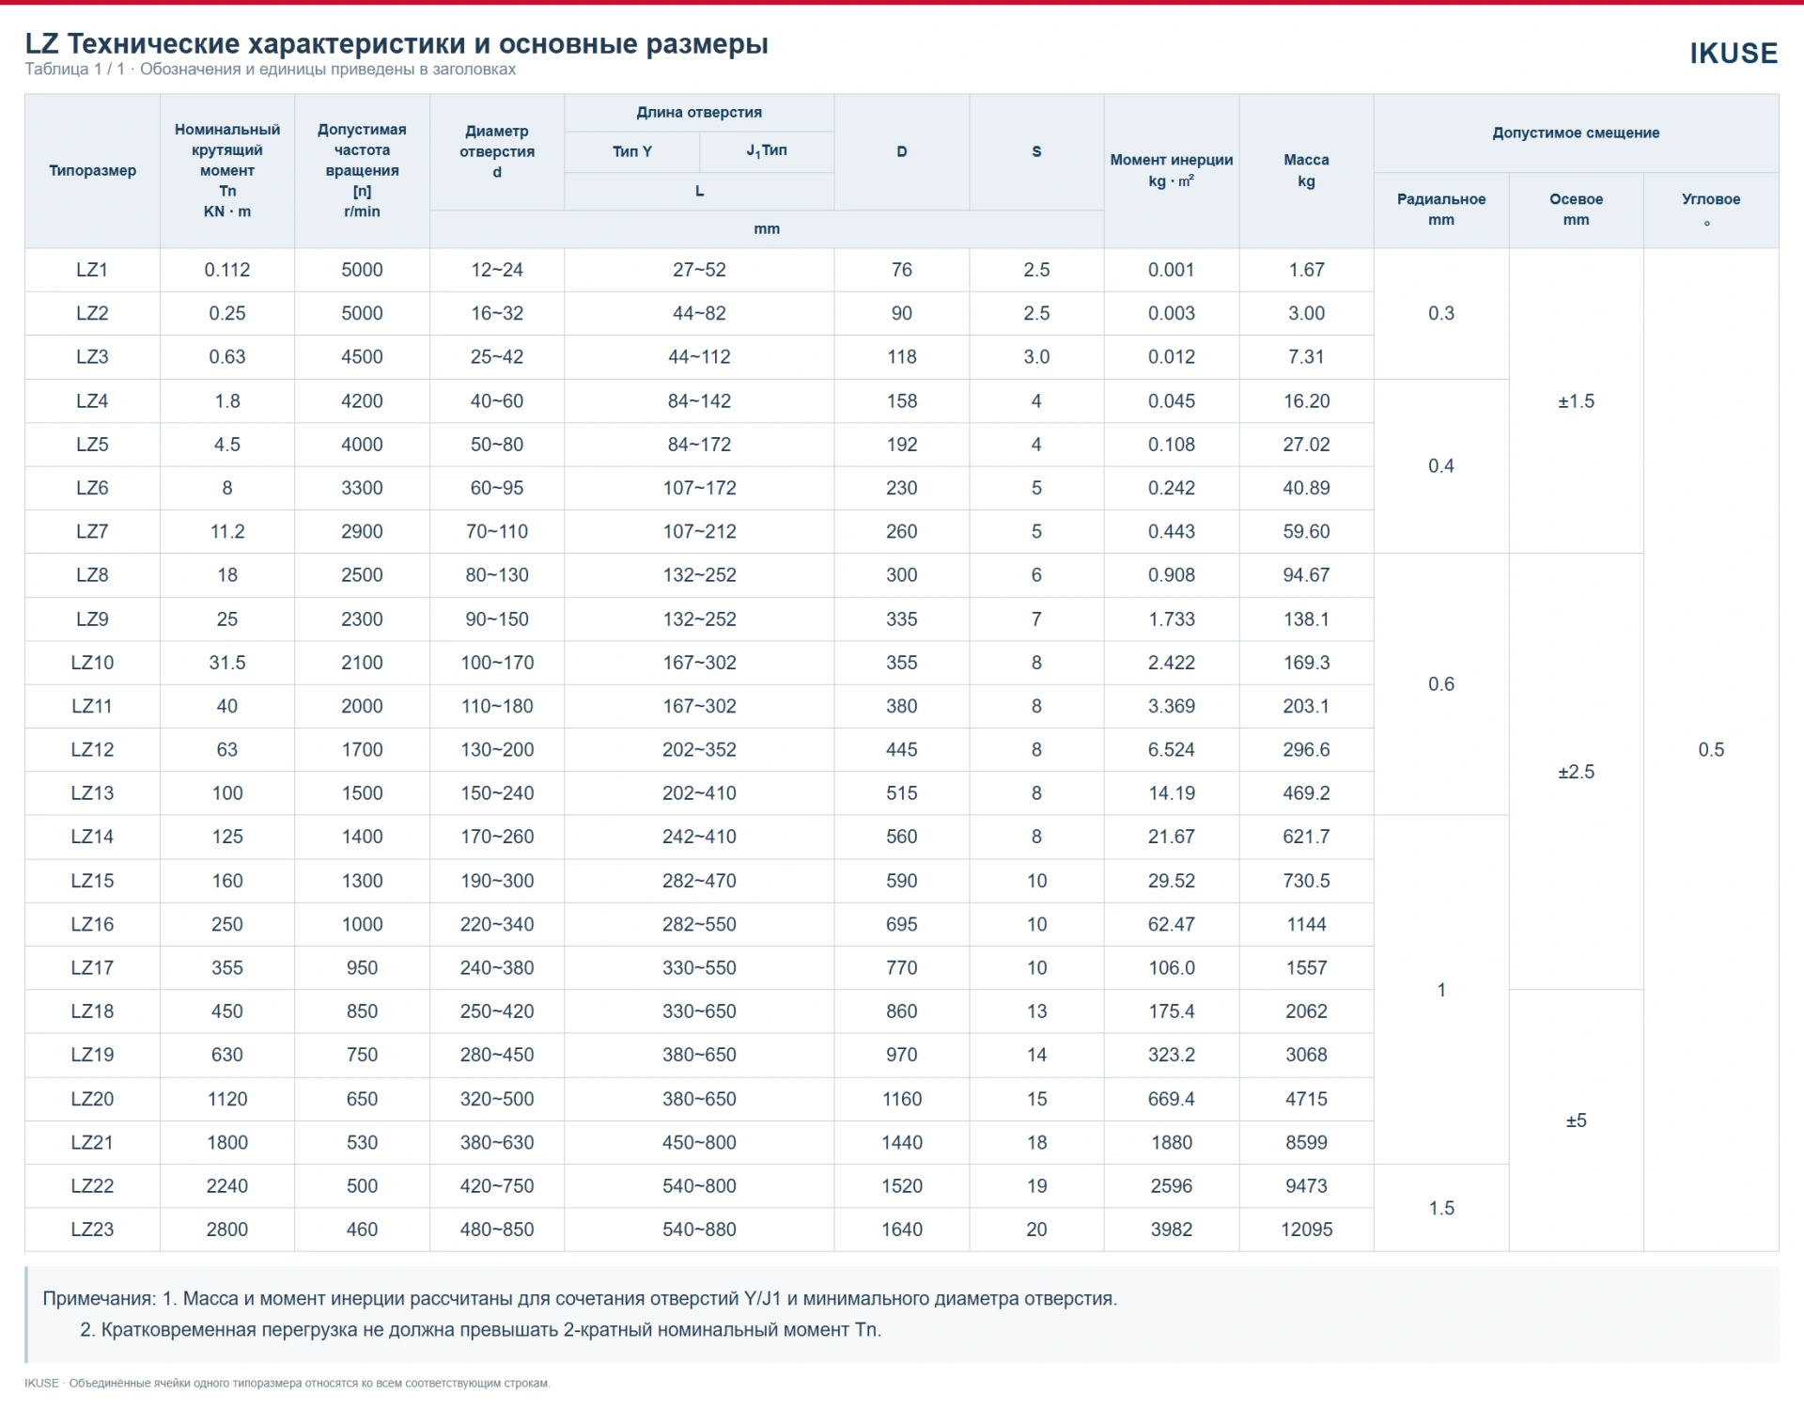Image resolution: width=1804 pixels, height=1410 pixels.
Task: Select the footer IKUSE remark line
Action: tap(287, 1383)
